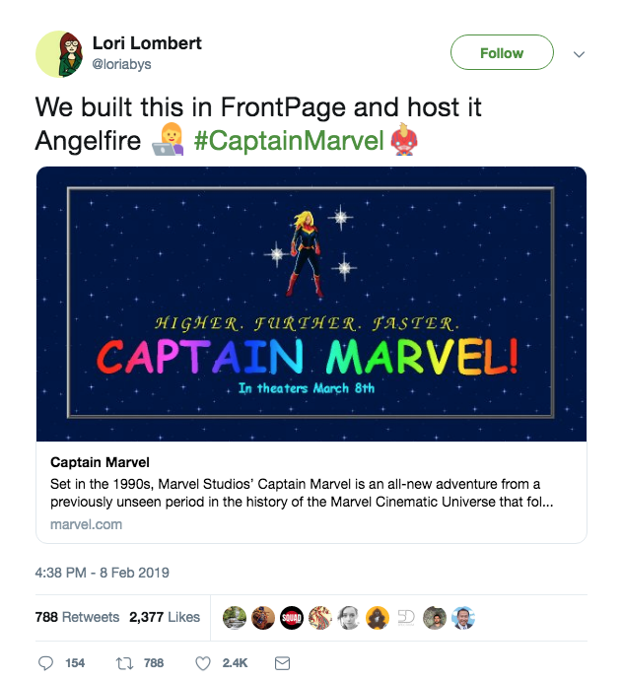Open the @loriabys handle
The image size is (622, 680).
pos(124,63)
